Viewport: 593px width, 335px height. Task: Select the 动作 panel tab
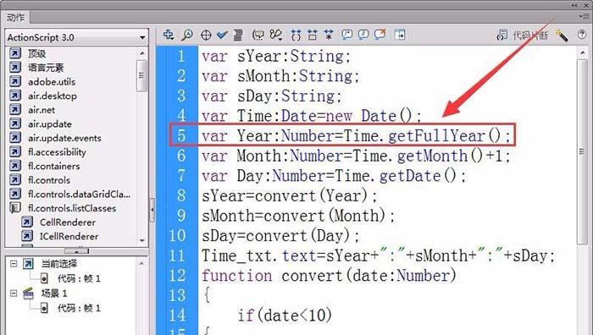[15, 18]
